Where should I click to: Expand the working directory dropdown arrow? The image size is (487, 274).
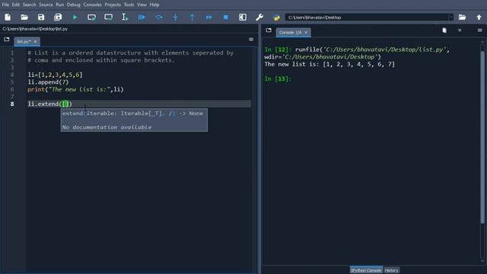(x=451, y=18)
